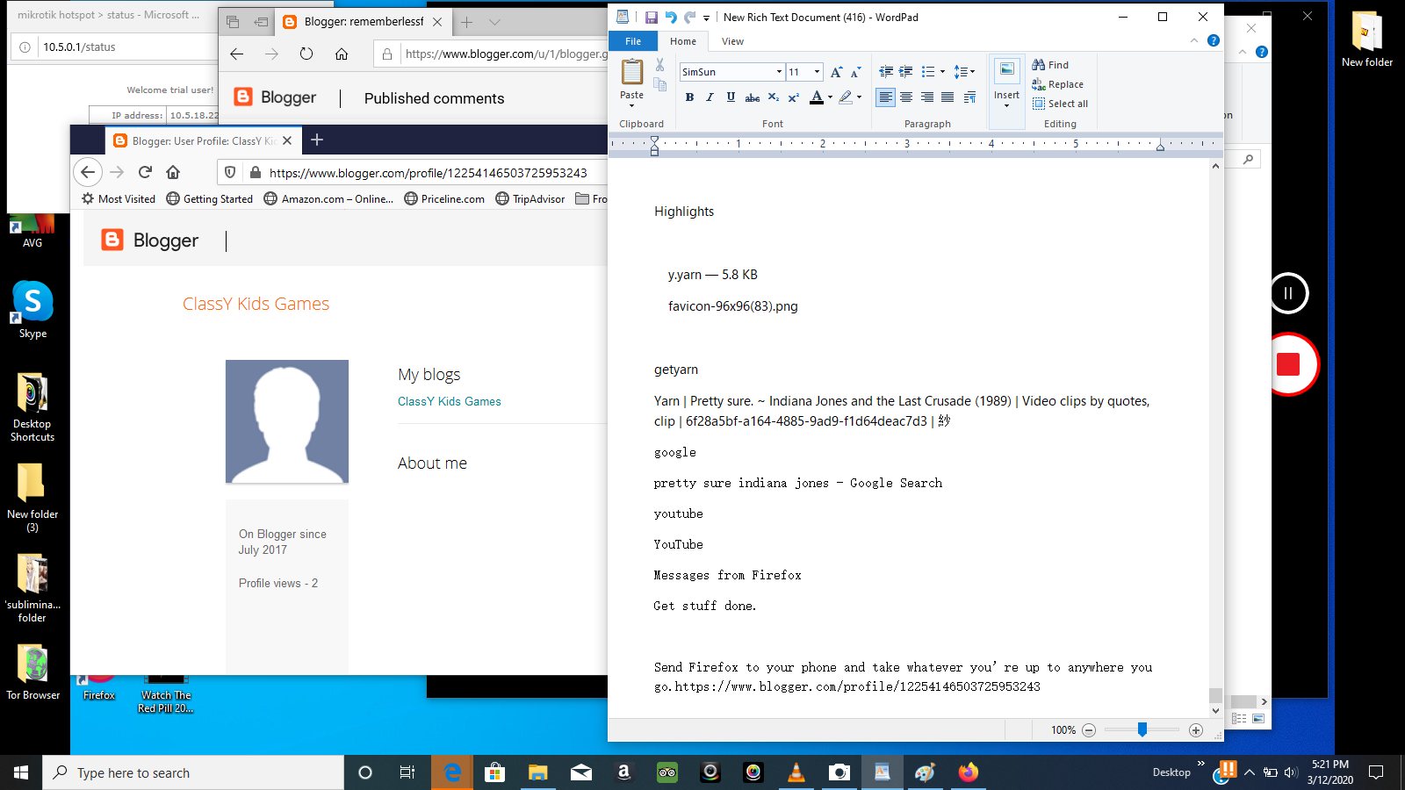Shrink font size in WordPad
Image resolution: width=1405 pixels, height=790 pixels.
tap(855, 72)
